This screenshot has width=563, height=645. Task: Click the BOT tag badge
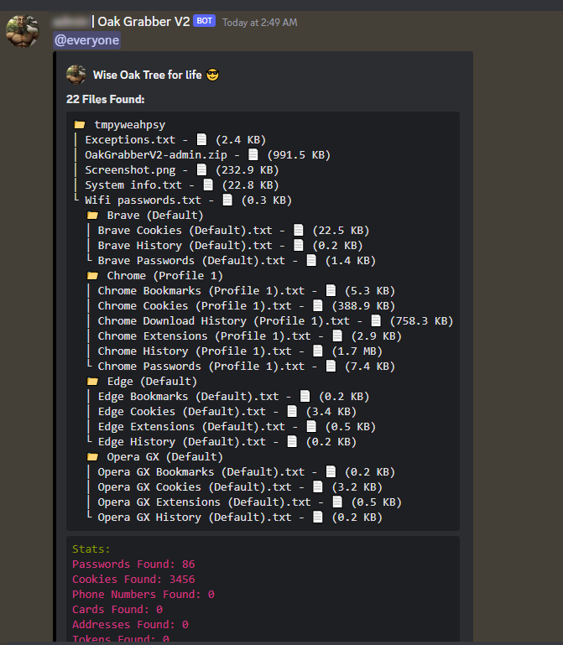(204, 21)
